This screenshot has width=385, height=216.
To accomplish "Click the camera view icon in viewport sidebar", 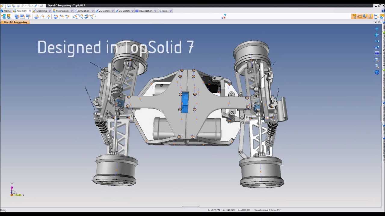I will pos(377,41).
